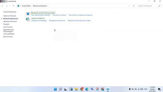Click the search magnifier in Control Panel

click(159, 6)
